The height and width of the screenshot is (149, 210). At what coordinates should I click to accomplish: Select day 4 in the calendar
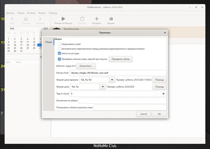pos(28,39)
